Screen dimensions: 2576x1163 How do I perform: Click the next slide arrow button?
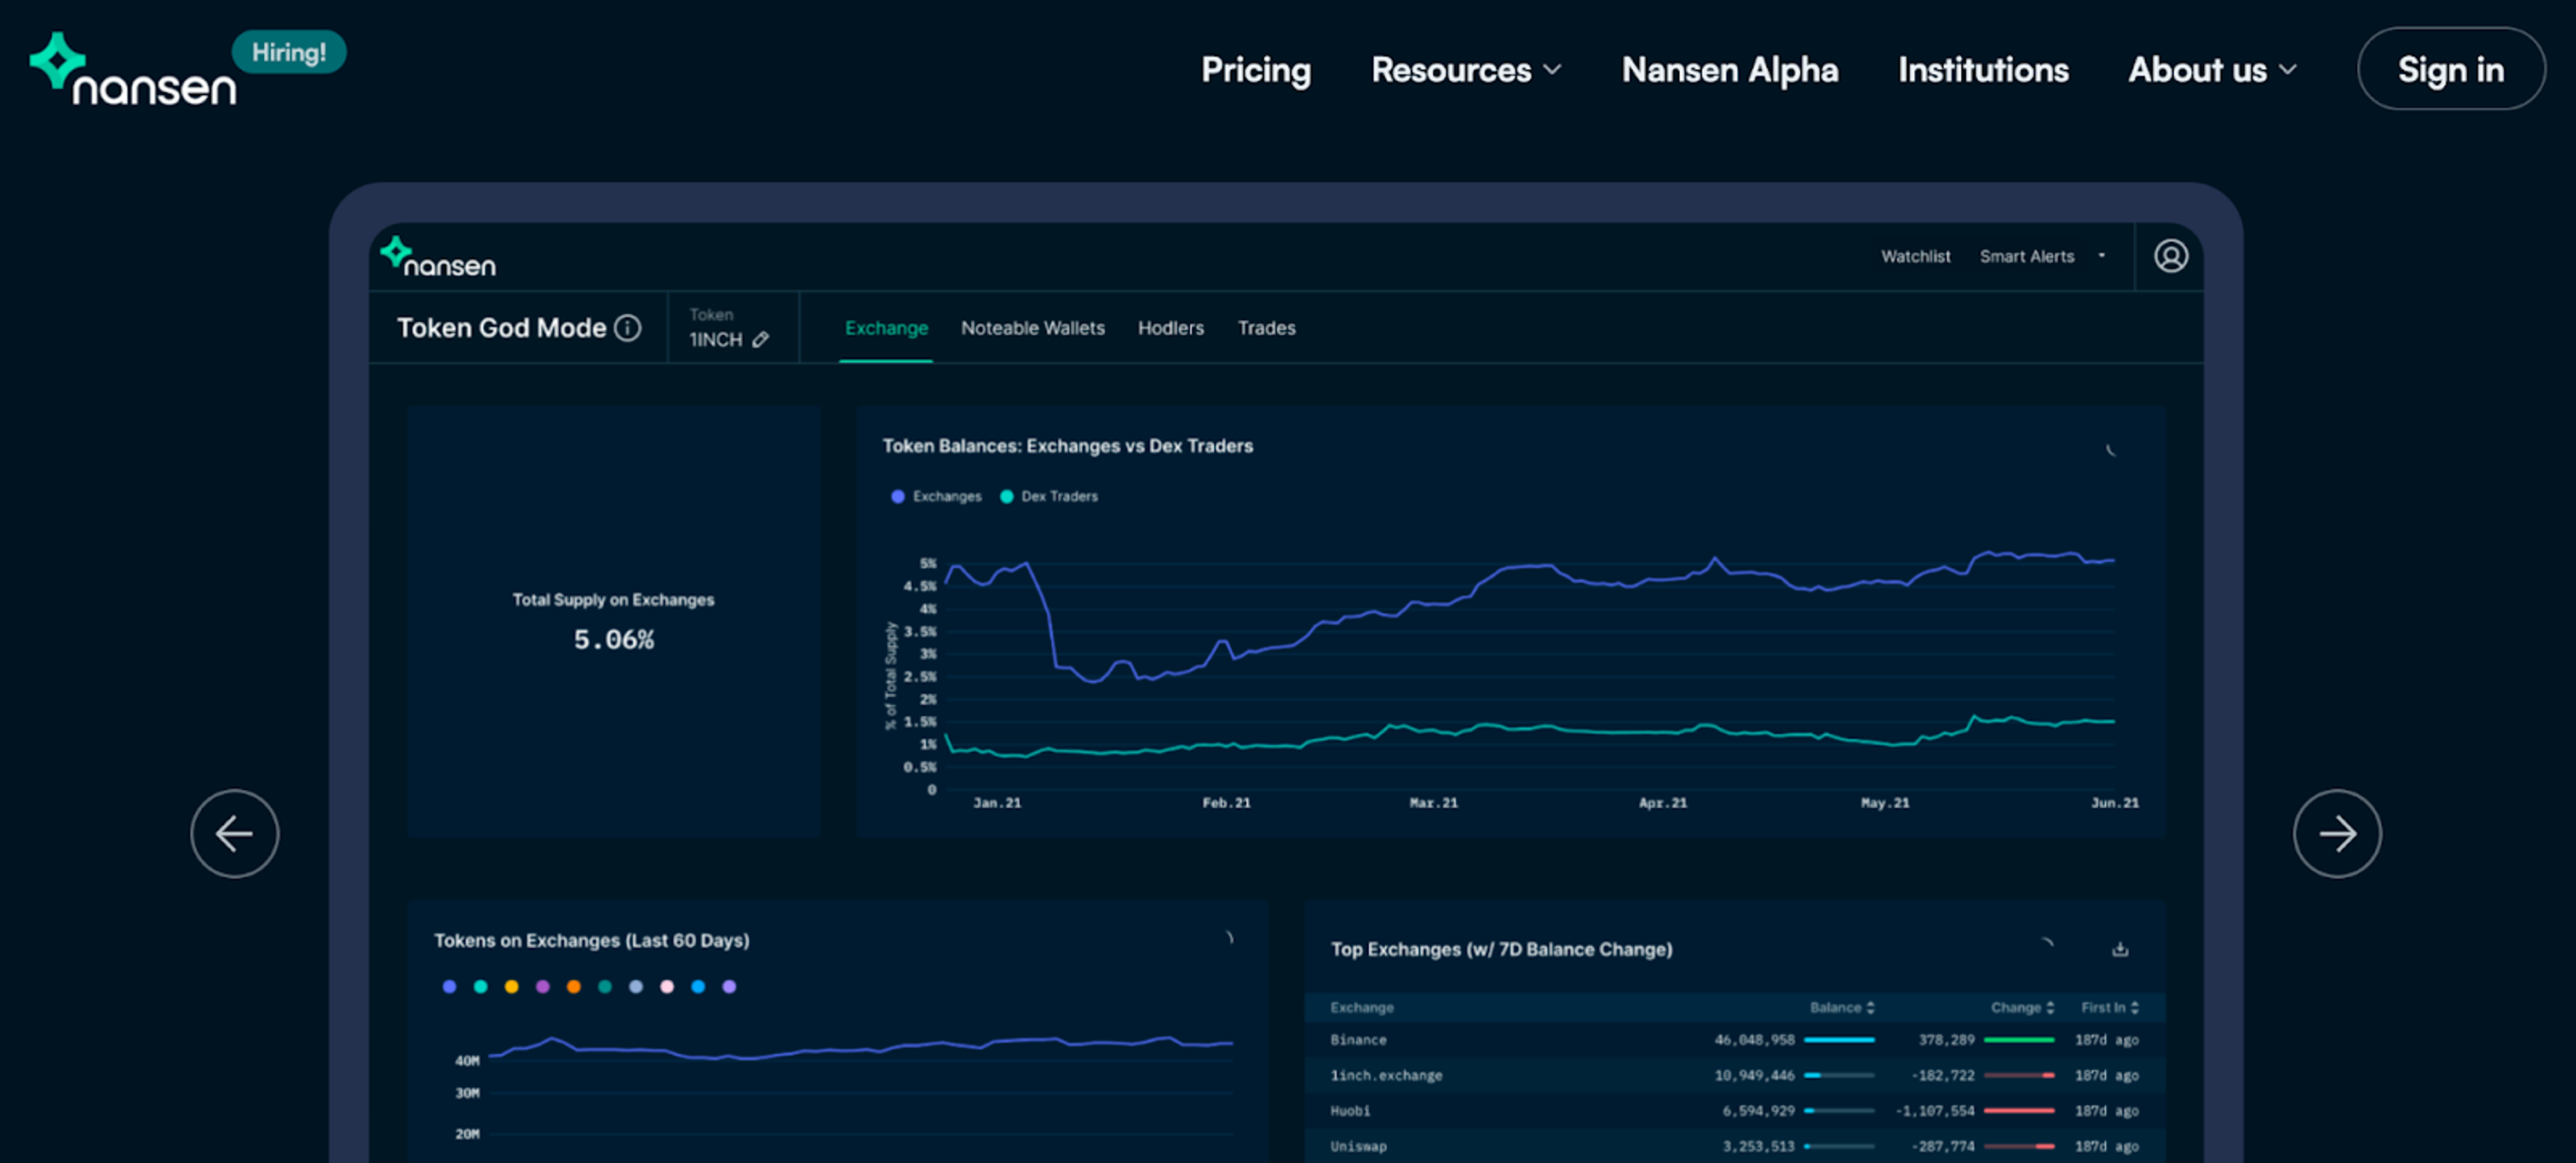coord(2337,833)
